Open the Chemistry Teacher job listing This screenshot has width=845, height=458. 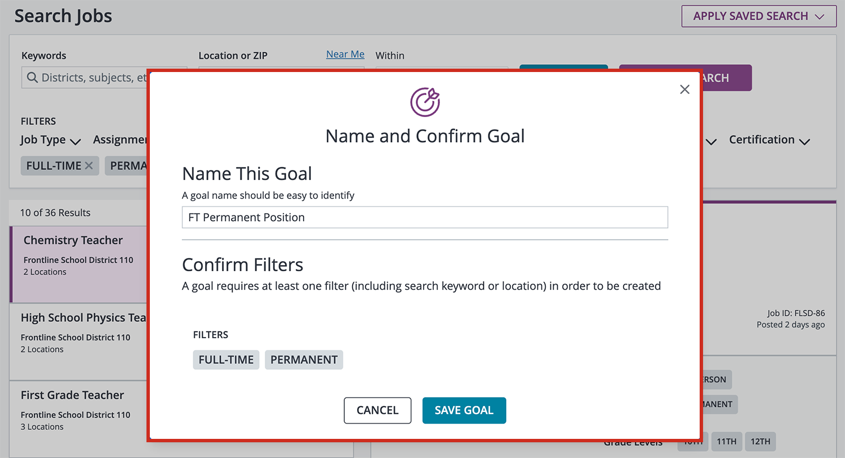[x=73, y=240]
